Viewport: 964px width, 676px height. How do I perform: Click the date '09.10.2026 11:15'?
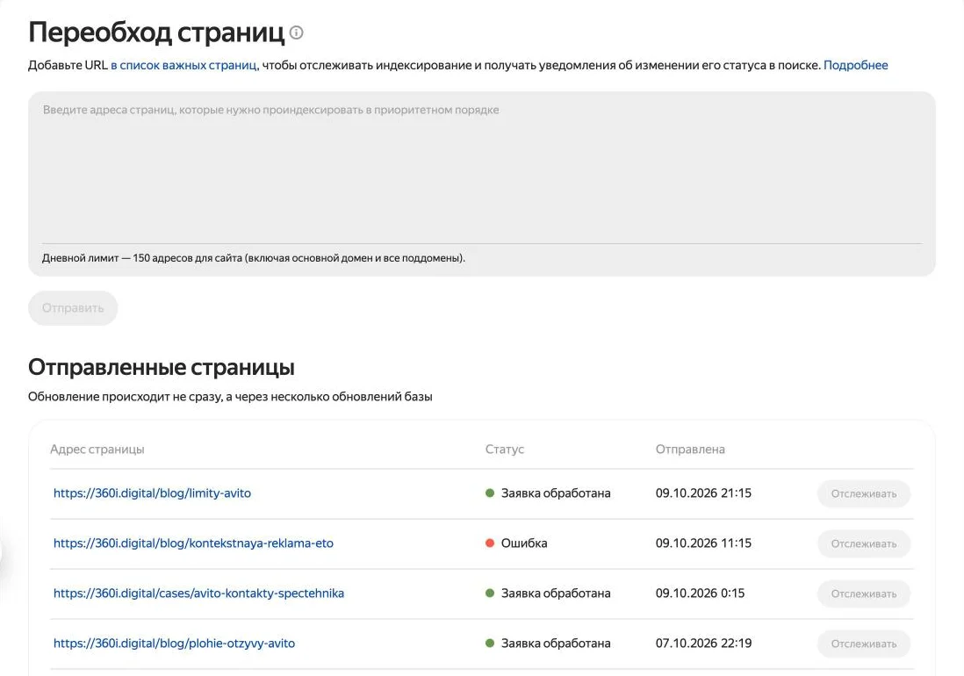[x=703, y=543]
